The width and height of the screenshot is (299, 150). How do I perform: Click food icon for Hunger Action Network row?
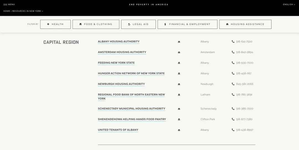(179, 73)
